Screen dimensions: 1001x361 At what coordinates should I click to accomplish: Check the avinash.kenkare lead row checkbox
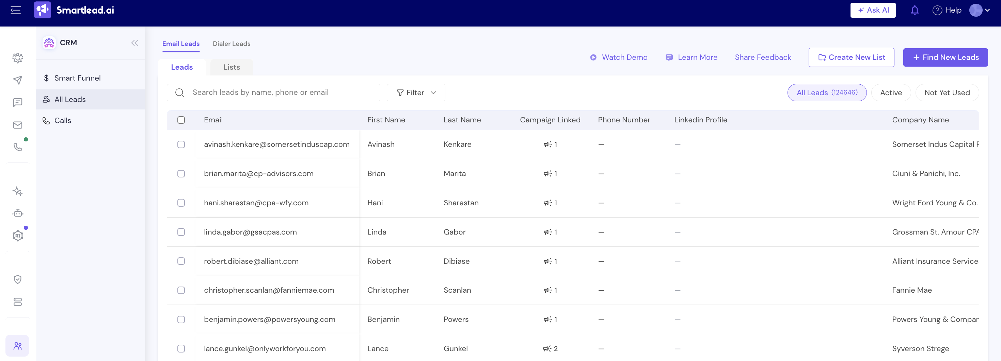tap(181, 144)
